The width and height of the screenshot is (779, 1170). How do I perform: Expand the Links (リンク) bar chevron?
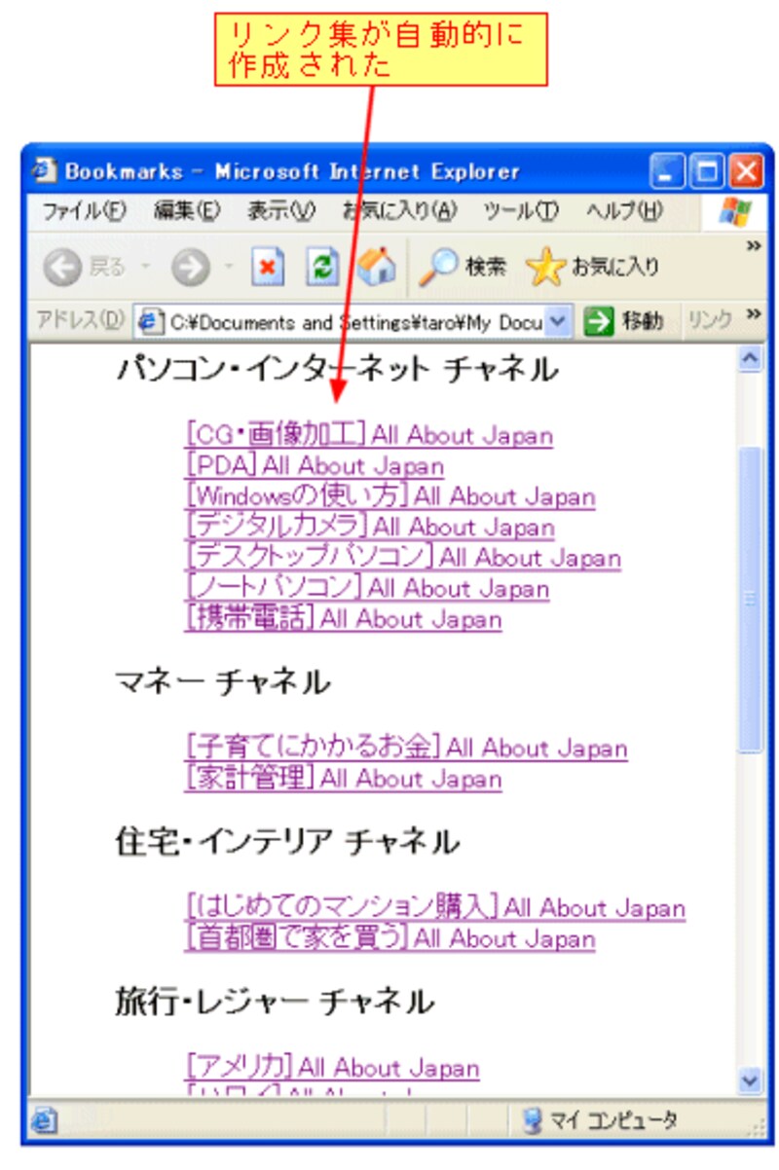(x=753, y=314)
